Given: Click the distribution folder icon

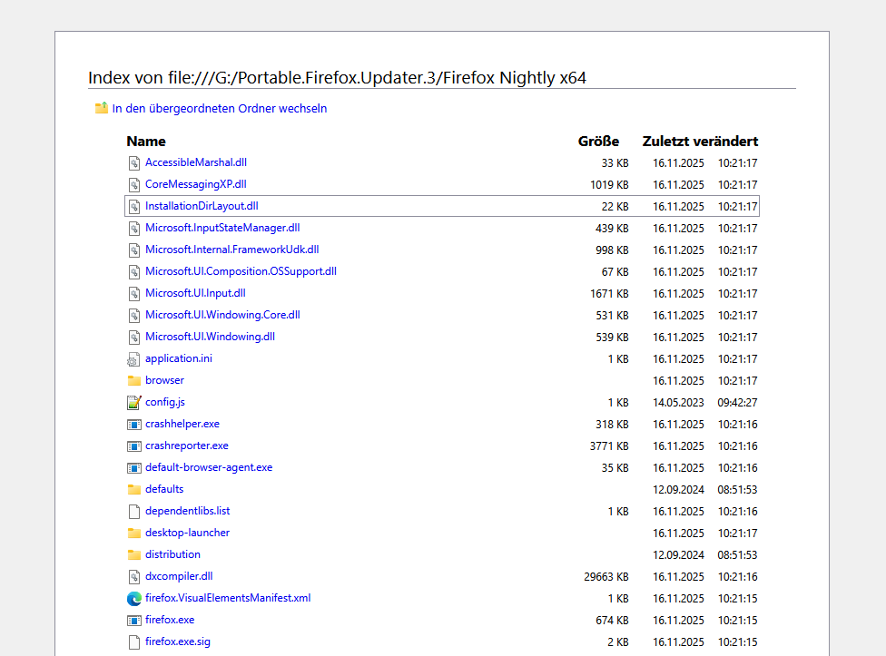Looking at the screenshot, I should coord(134,554).
